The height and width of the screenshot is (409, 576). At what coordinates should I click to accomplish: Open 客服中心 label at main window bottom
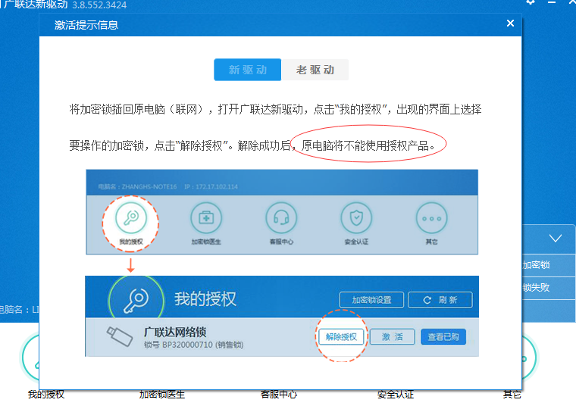click(x=278, y=395)
